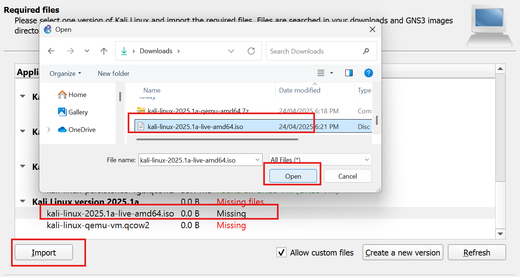
Task: Sort files by Date modified column
Action: 300,90
